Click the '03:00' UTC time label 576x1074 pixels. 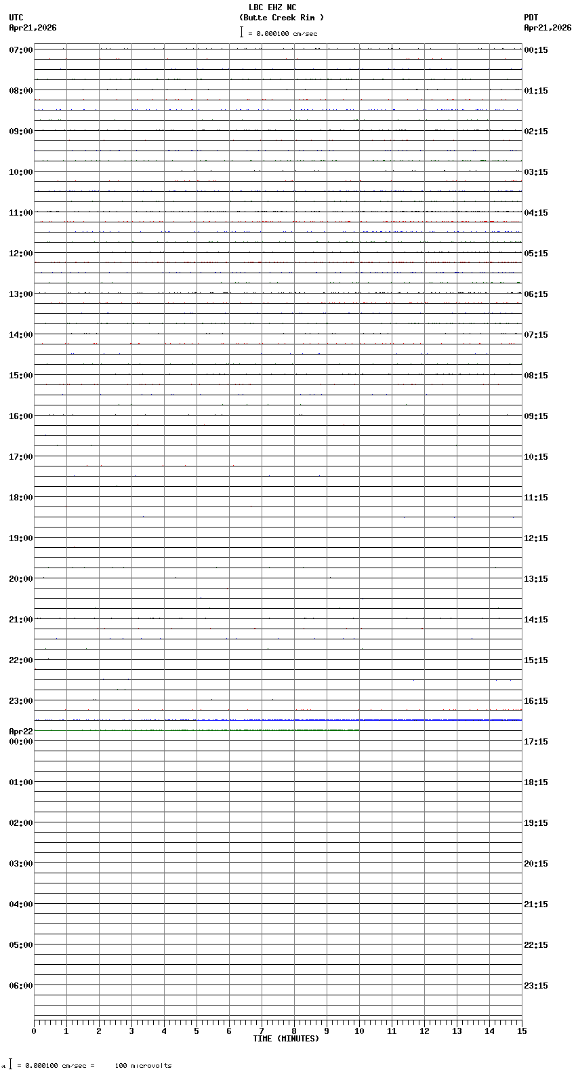click(21, 864)
